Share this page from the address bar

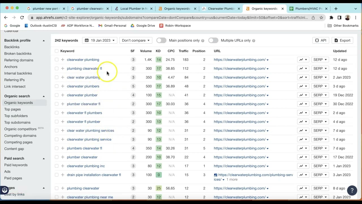[313, 18]
